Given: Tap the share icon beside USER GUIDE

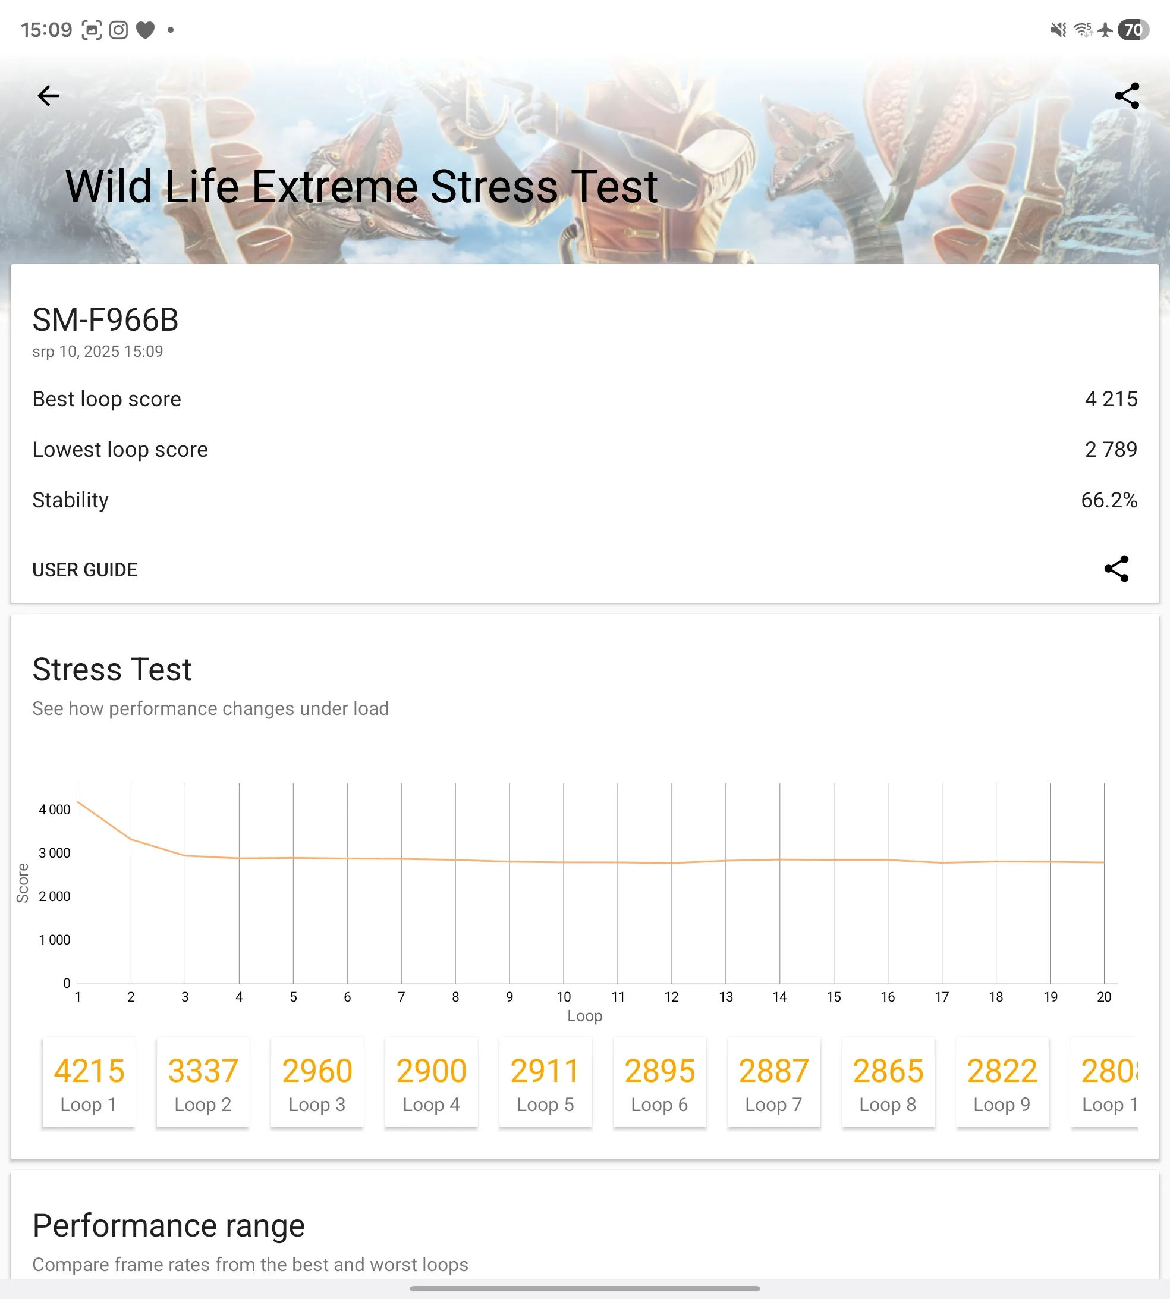Looking at the screenshot, I should click(x=1116, y=569).
